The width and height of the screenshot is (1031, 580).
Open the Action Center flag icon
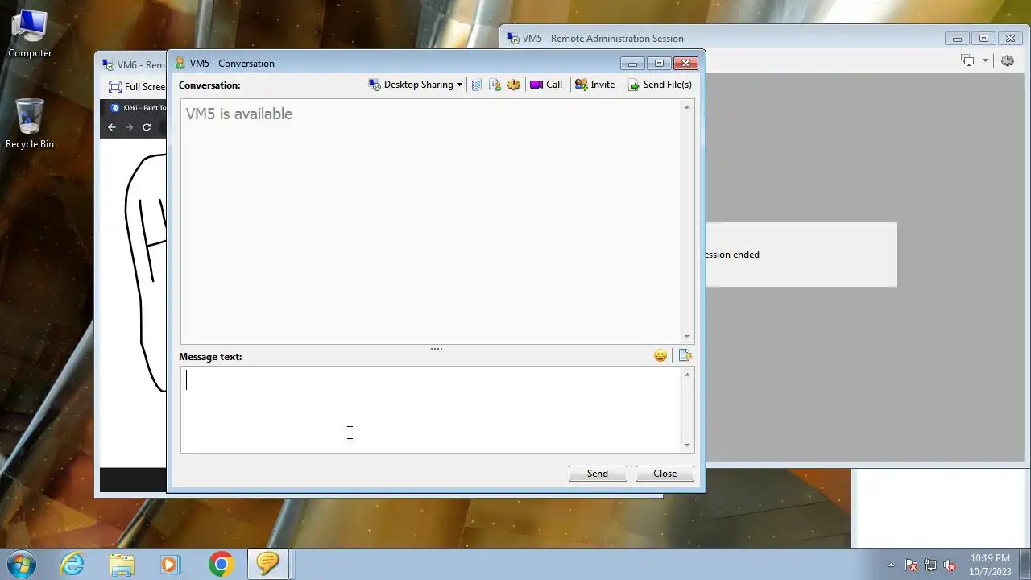(x=912, y=565)
